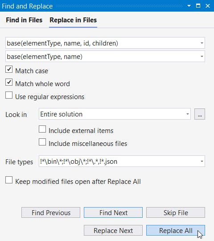This screenshot has height=241, width=214.
Task: Click inside the replacement text field
Action: pos(102,56)
